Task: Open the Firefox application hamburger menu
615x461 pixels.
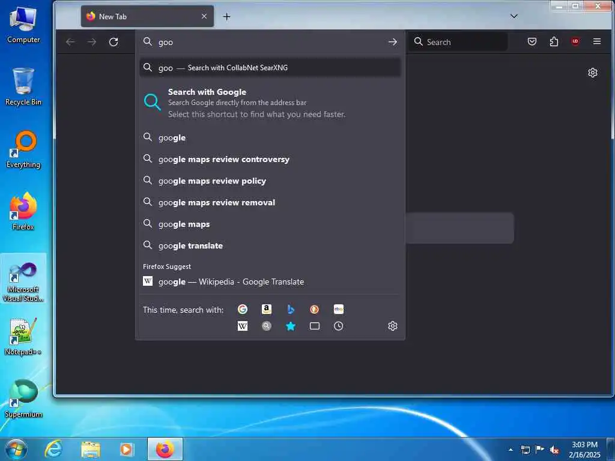Action: point(597,41)
